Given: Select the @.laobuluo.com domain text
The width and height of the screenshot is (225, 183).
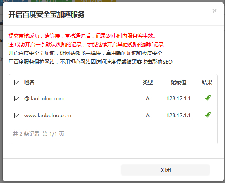Looking at the screenshot, I should pos(44,98).
